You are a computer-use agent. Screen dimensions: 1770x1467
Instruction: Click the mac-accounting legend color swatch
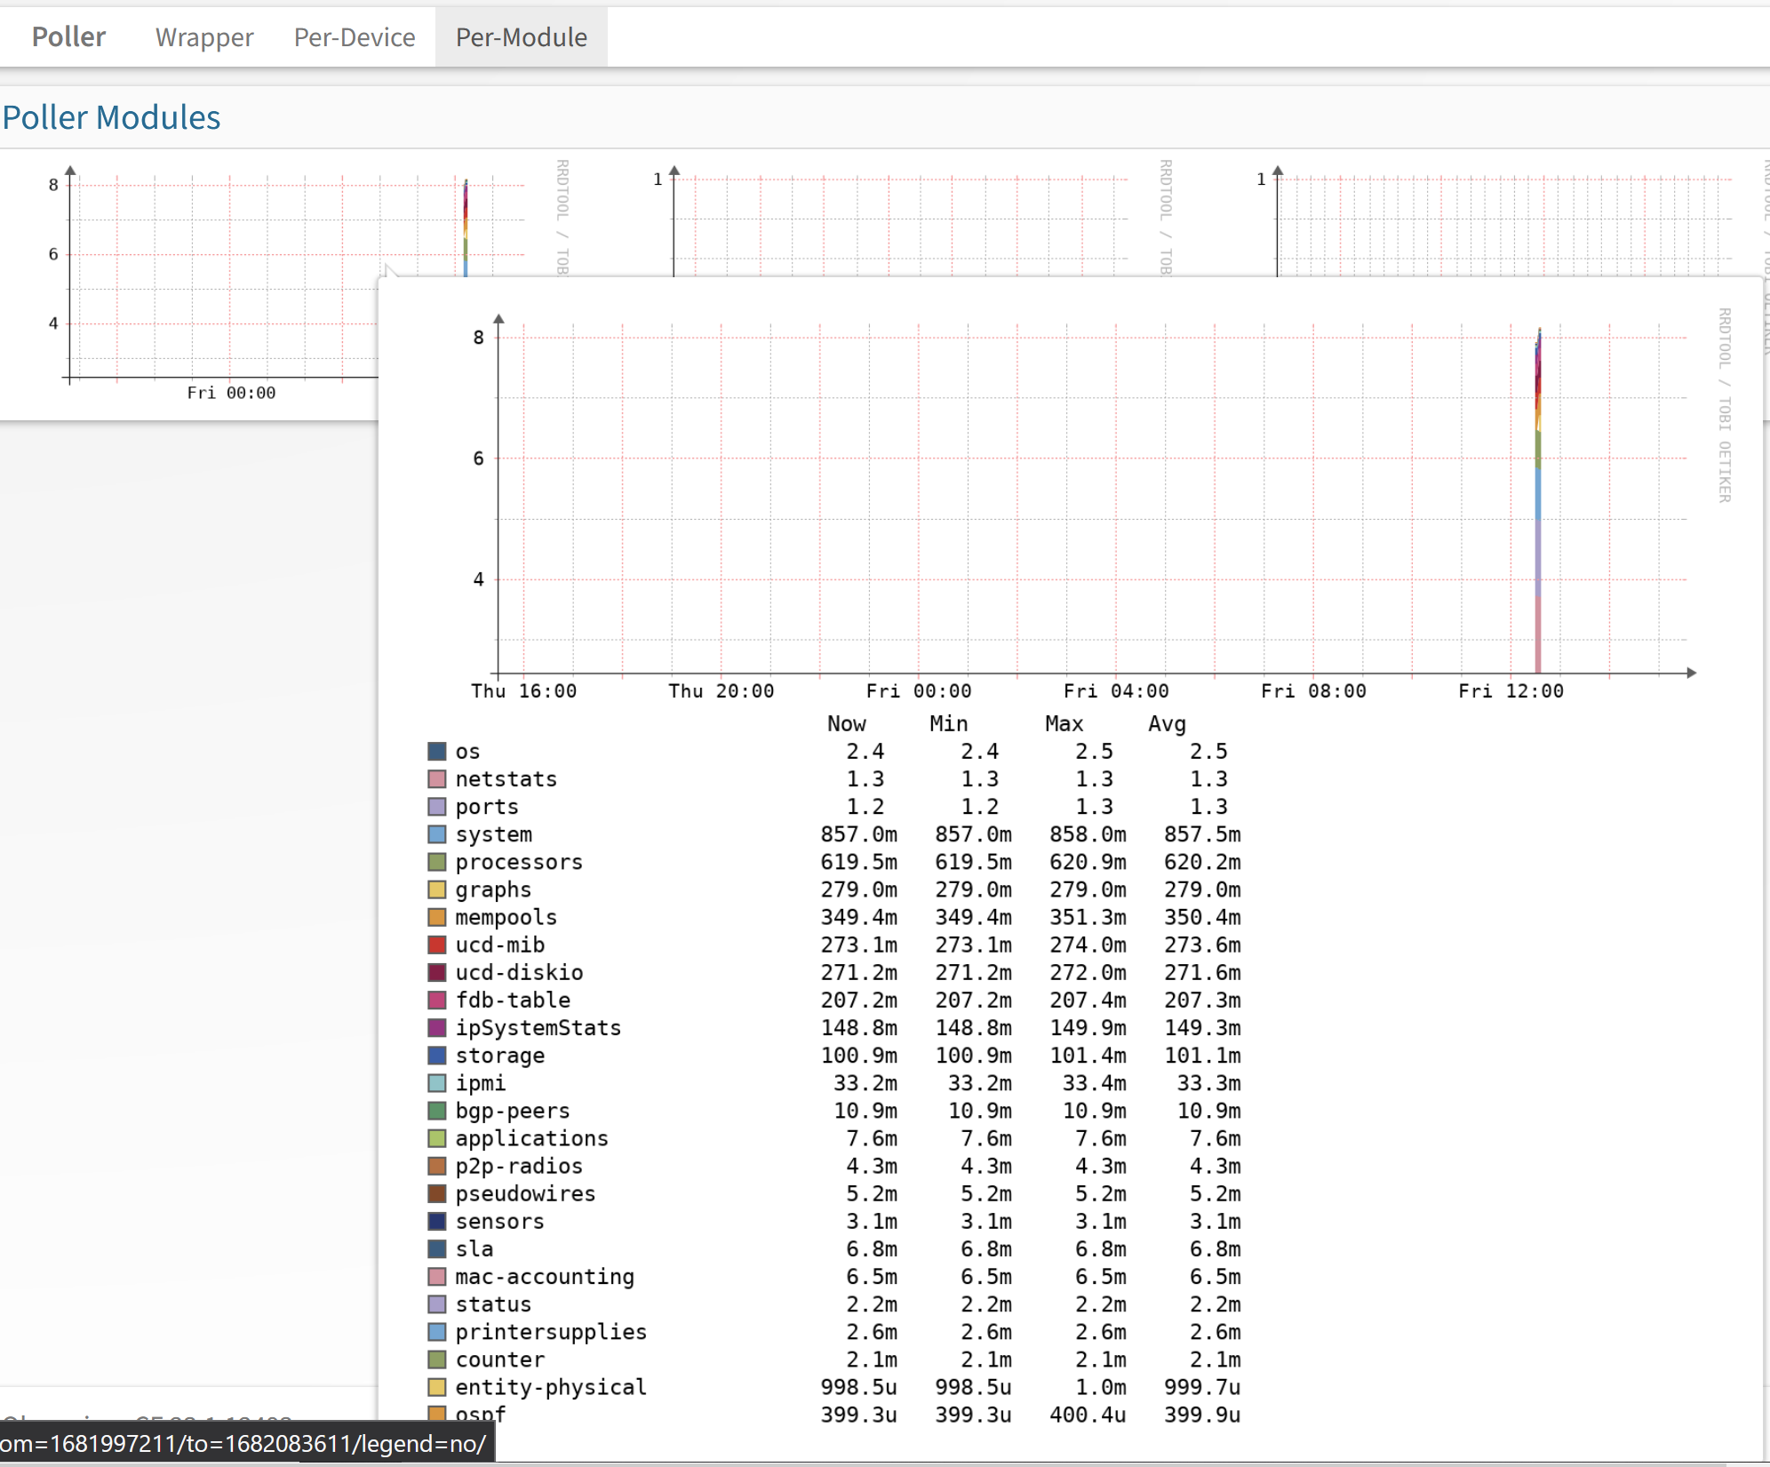(x=437, y=1277)
